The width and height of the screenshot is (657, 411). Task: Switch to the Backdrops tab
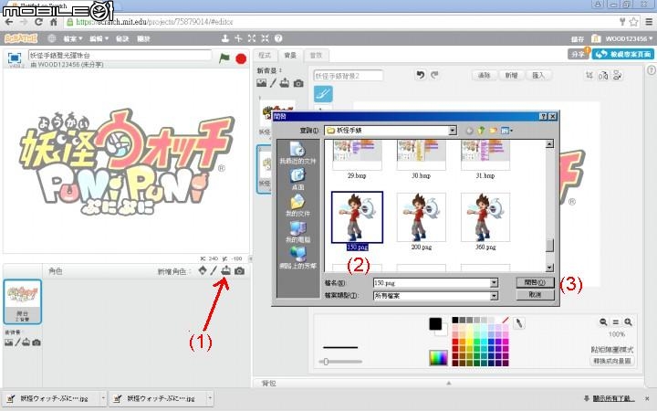290,56
